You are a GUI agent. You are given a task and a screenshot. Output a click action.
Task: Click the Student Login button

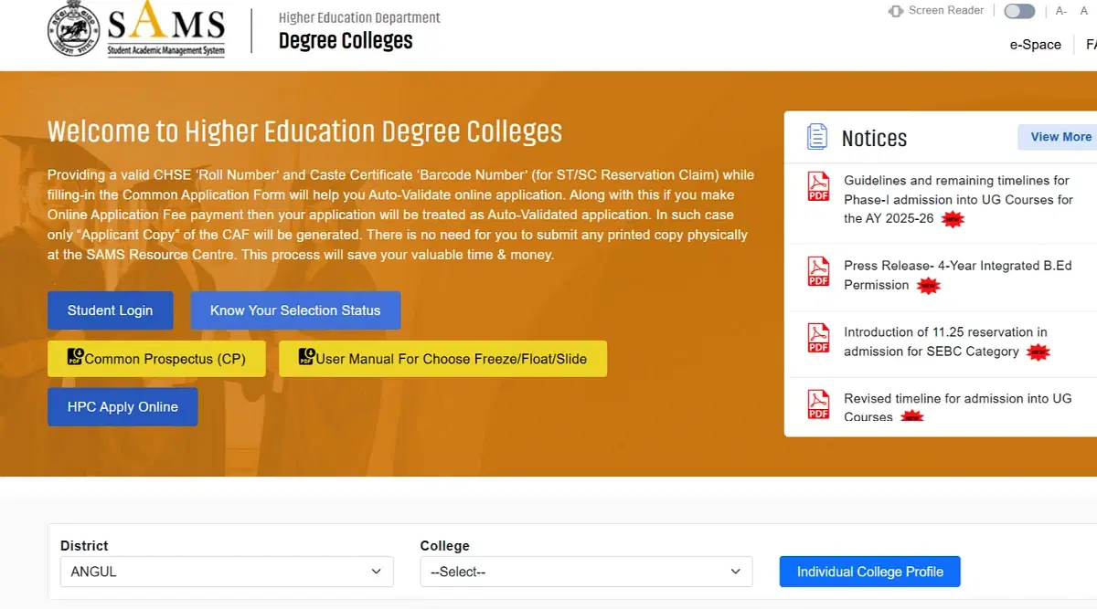click(x=110, y=310)
